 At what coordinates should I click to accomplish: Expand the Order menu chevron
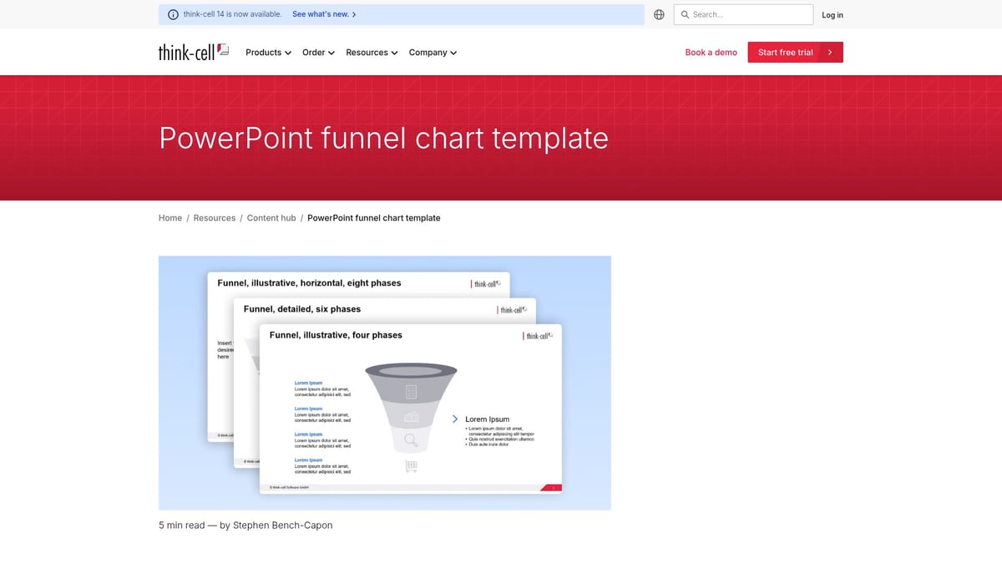(x=332, y=52)
